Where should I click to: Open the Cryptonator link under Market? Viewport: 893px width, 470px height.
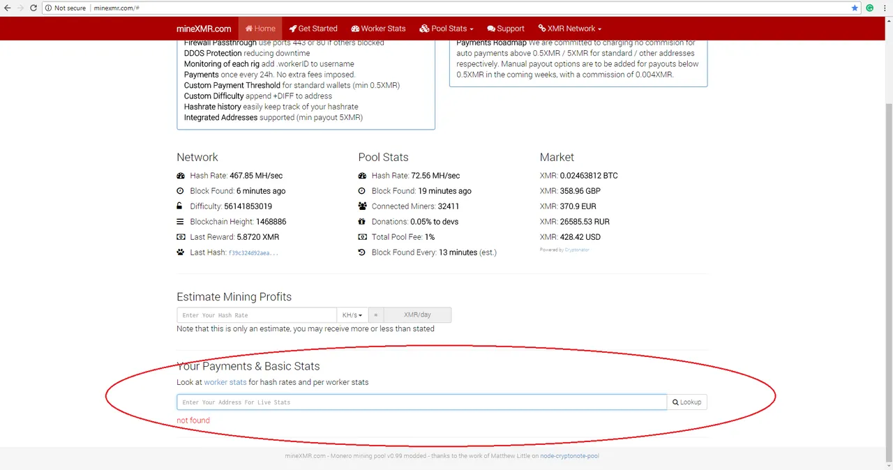[577, 250]
